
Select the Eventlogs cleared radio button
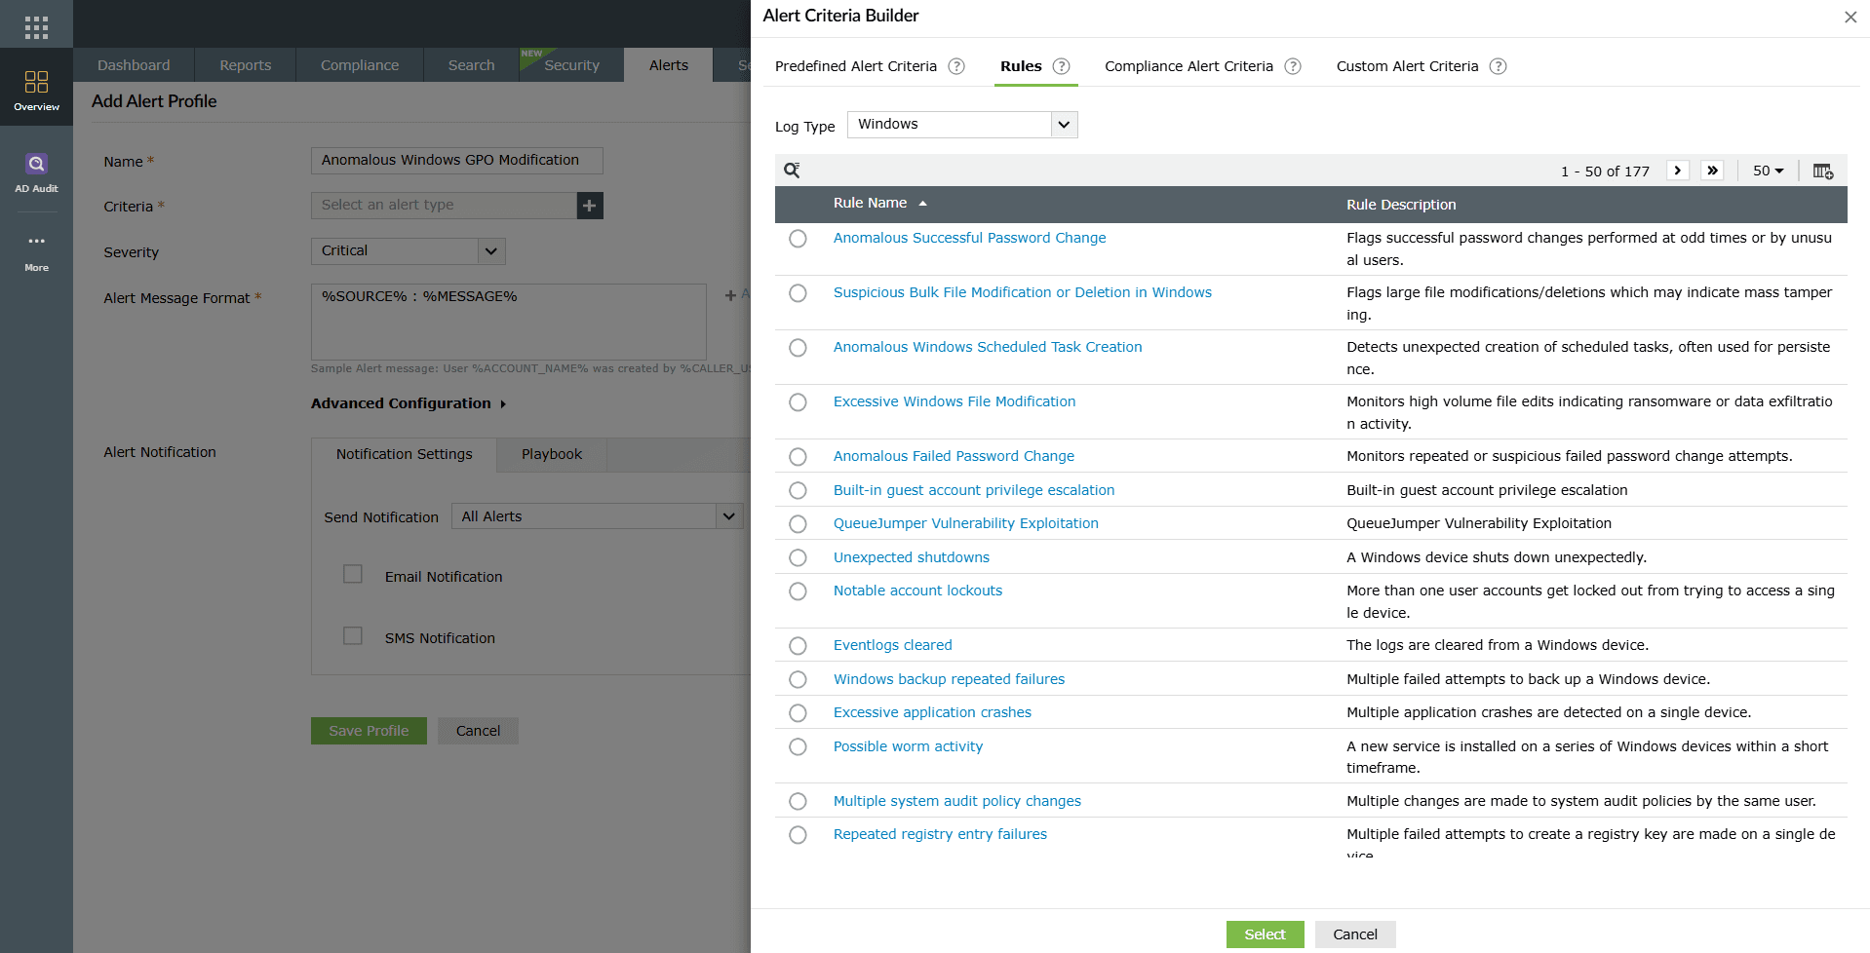click(798, 646)
